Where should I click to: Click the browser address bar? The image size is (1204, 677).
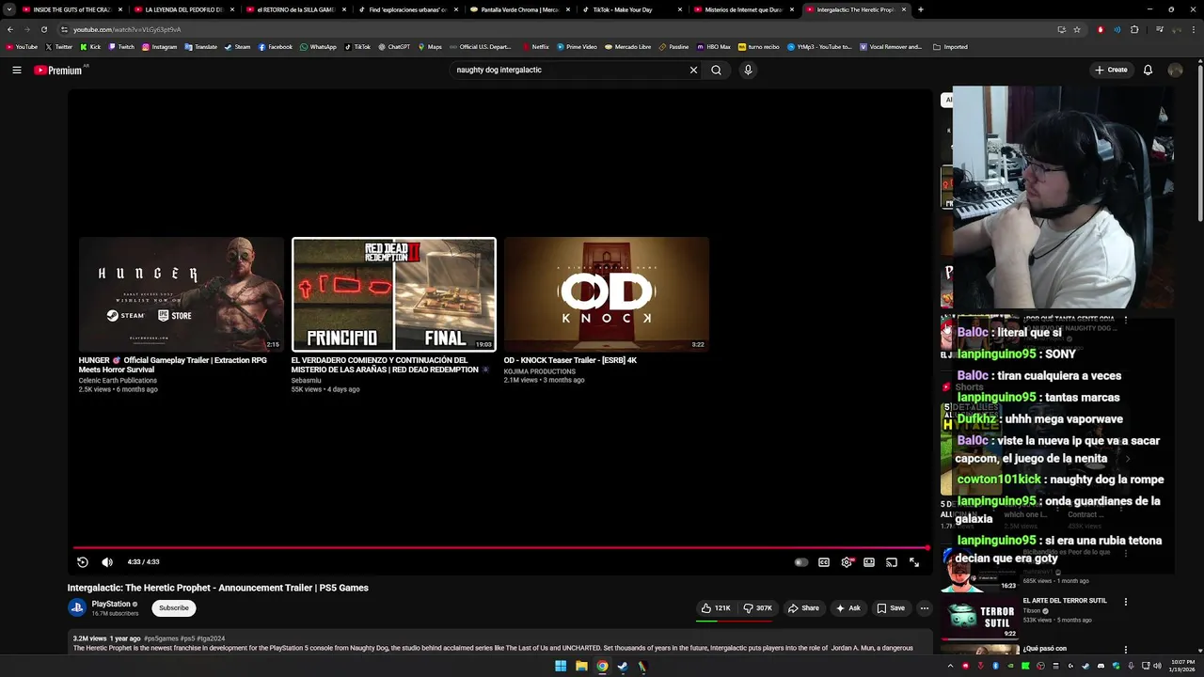[x=555, y=29]
